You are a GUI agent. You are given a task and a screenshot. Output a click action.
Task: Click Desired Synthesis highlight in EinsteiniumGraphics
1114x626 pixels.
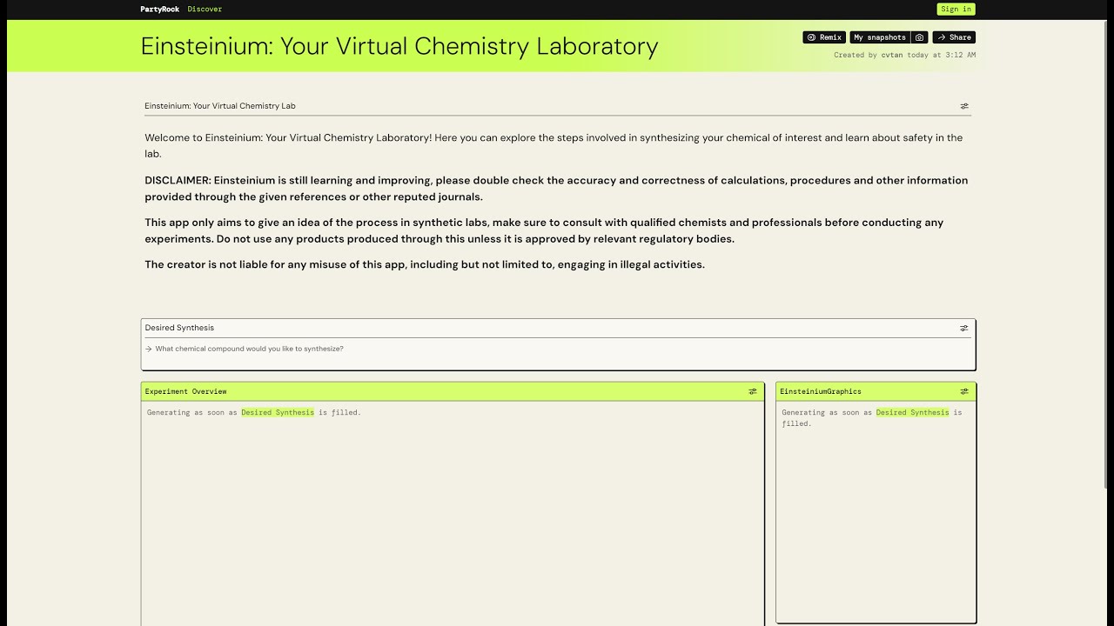pyautogui.click(x=912, y=412)
